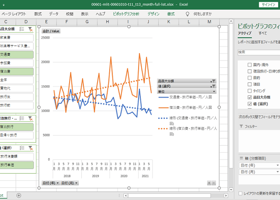The image size is (280, 200).
Task: Select column G header
Action: (x=87, y=22)
